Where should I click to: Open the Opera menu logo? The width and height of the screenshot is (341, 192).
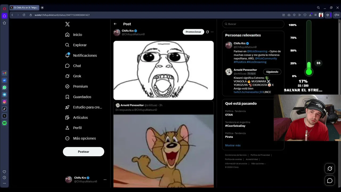pos(4,9)
